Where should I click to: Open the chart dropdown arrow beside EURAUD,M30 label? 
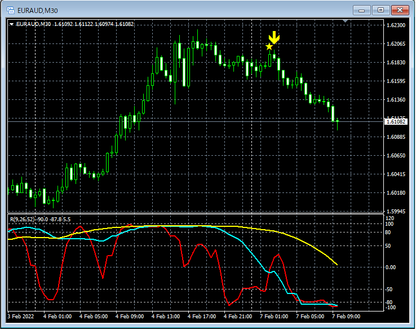[x=11, y=24]
